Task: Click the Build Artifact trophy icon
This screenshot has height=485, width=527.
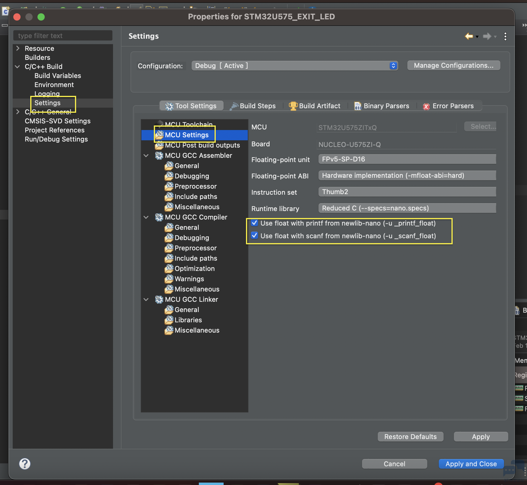Action: pyautogui.click(x=293, y=106)
